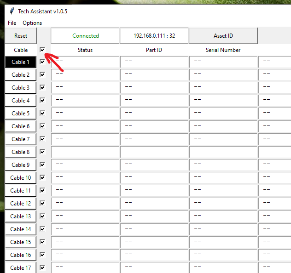Click the Cable 8 button
The image size is (291, 273).
pos(21,152)
